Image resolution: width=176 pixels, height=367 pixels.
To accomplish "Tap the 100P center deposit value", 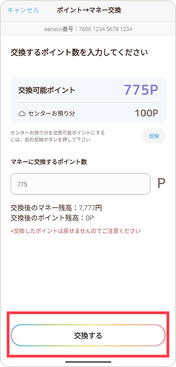I will click(x=147, y=113).
